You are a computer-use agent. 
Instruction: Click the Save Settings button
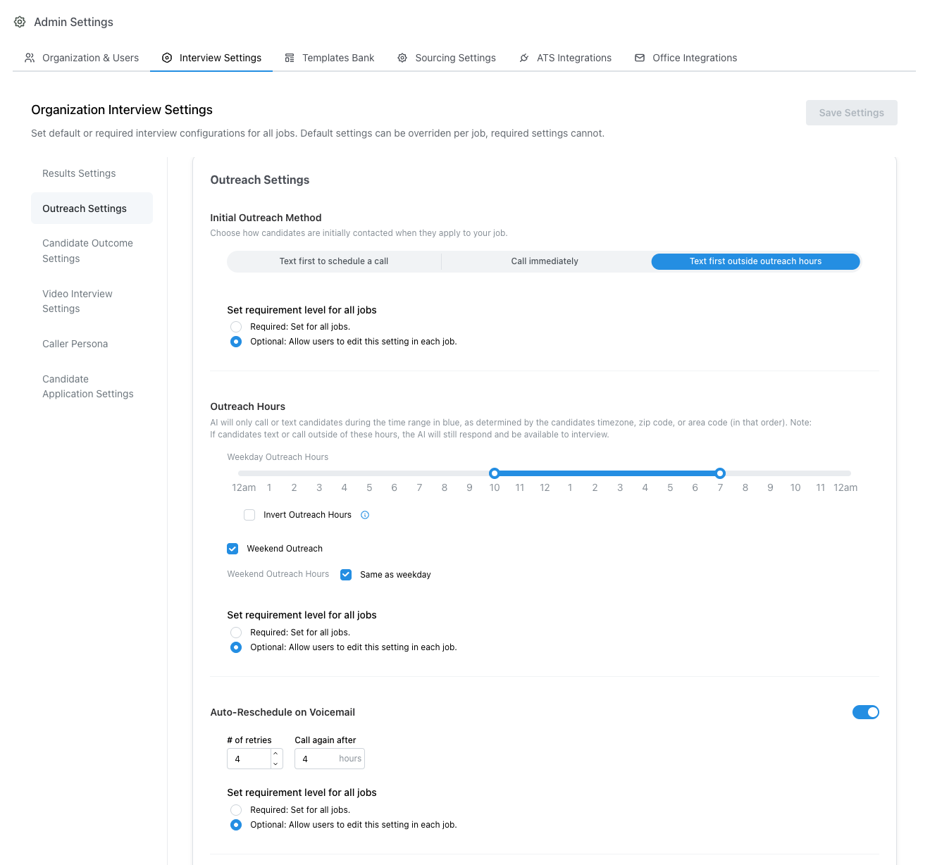pos(851,113)
